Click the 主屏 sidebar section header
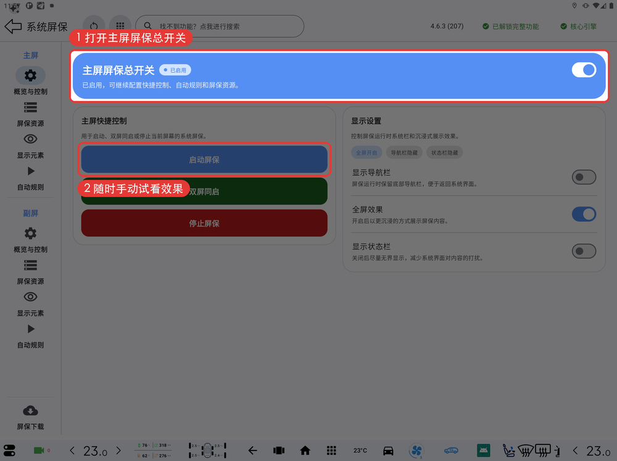The height and width of the screenshot is (461, 617). pos(30,55)
